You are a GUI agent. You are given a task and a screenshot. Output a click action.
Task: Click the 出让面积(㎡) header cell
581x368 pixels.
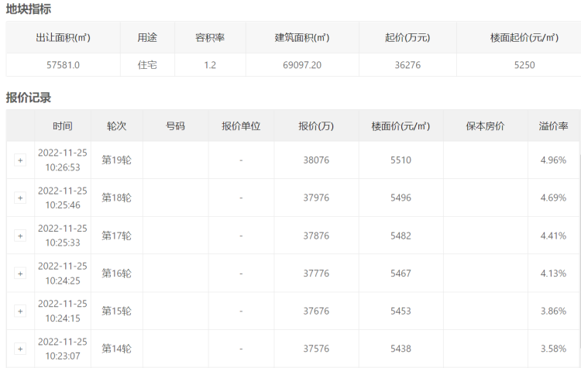[x=63, y=37]
